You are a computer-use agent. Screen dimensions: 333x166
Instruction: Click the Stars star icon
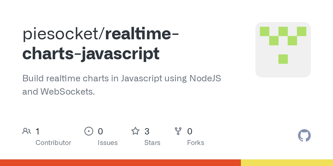[x=135, y=131]
